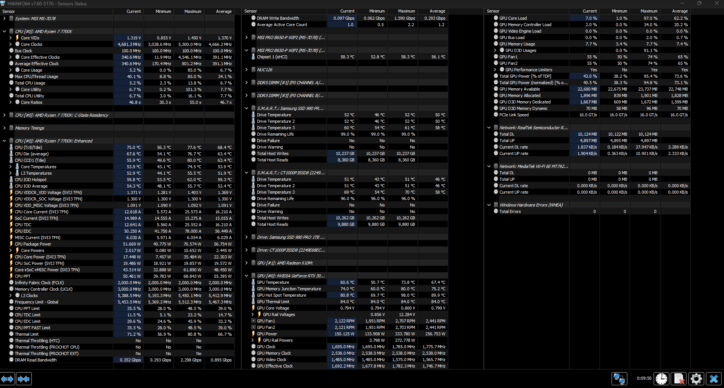Click lightning icon beside SoC Current (SVI3 TFN)
This screenshot has width=724, height=388.
(11, 218)
